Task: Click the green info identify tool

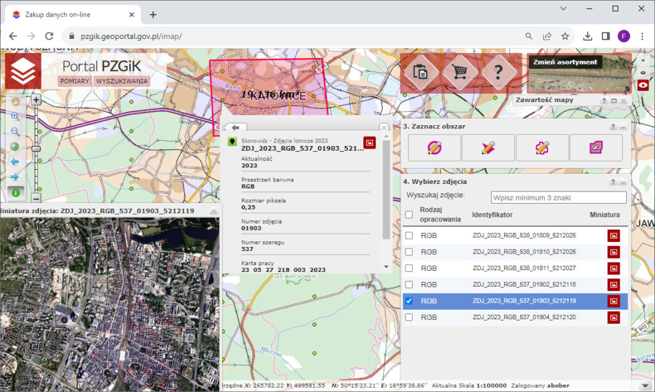Action: (x=15, y=192)
